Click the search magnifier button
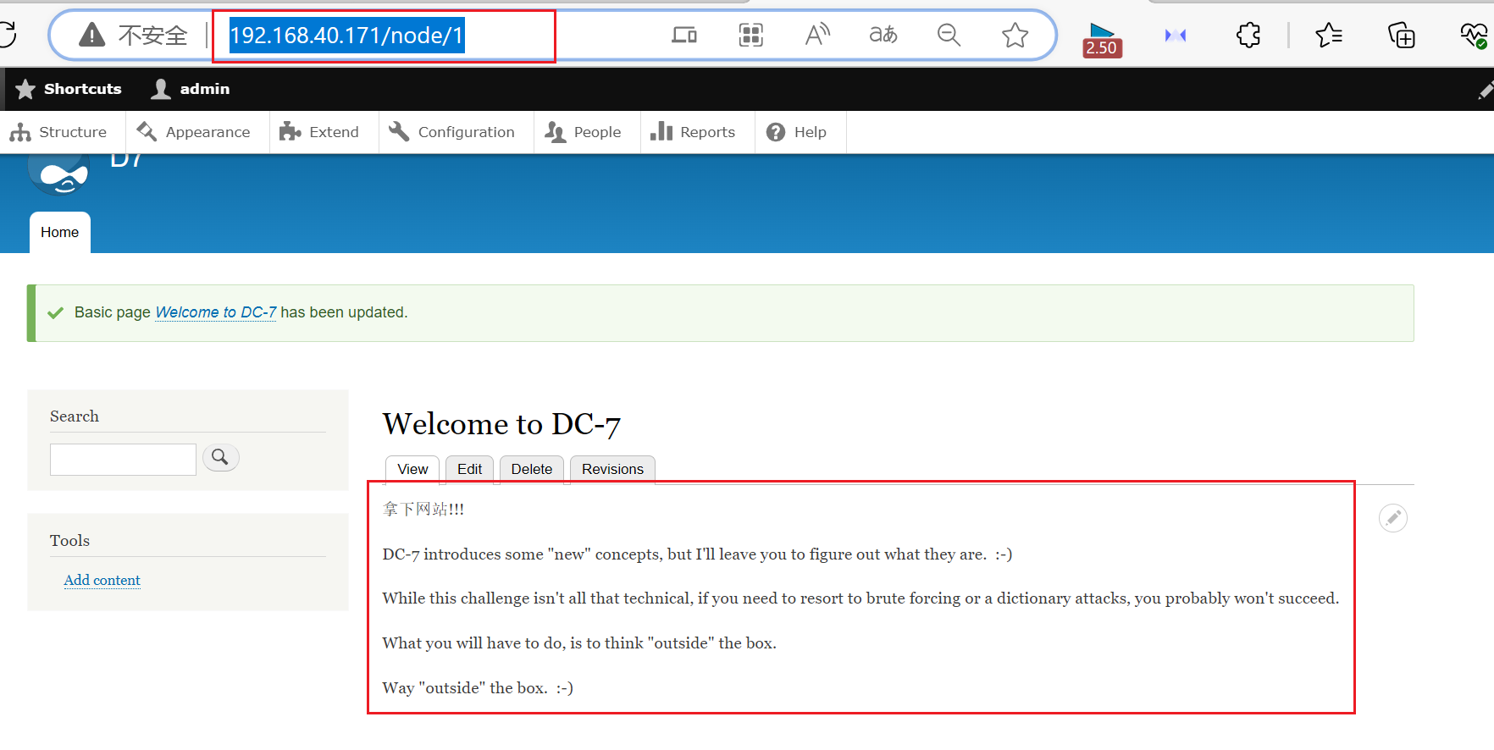Viewport: 1494px width, 750px height. coord(220,457)
